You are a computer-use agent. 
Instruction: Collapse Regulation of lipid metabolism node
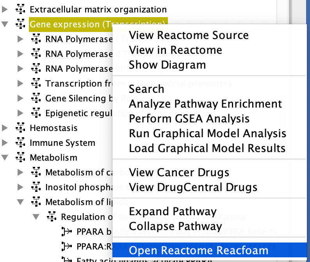(x=36, y=217)
